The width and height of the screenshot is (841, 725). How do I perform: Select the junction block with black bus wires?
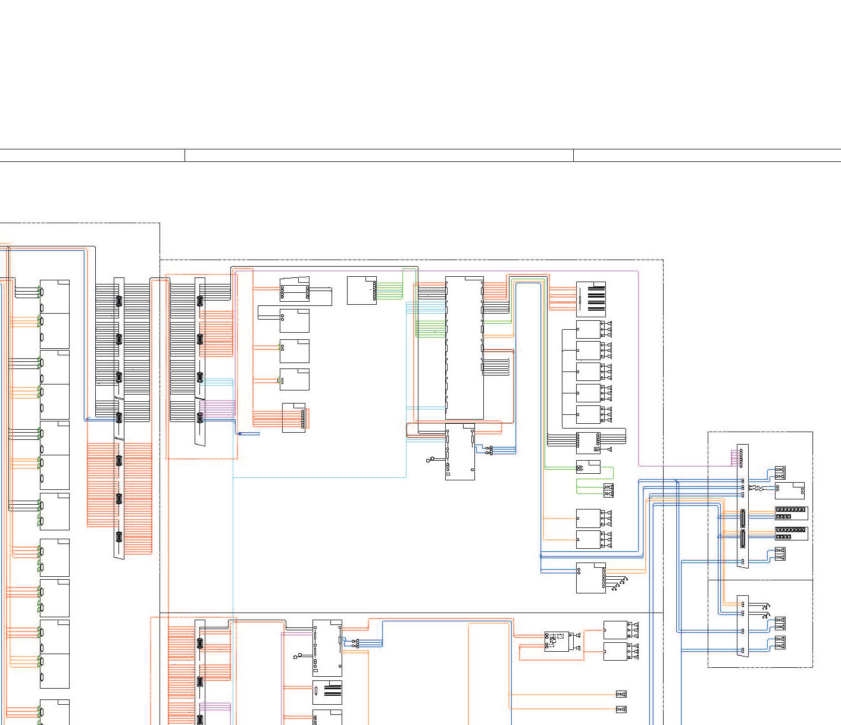click(x=588, y=443)
